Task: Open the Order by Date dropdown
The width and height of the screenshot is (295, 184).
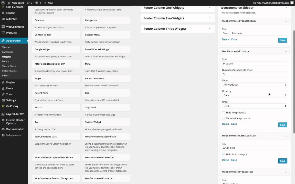Action: [255, 95]
